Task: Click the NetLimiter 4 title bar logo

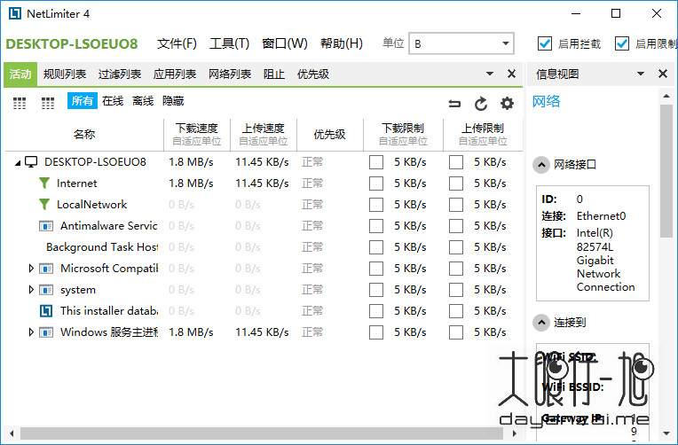Action: point(15,13)
